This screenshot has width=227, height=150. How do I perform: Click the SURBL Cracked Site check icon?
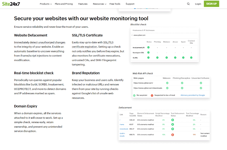191,58
